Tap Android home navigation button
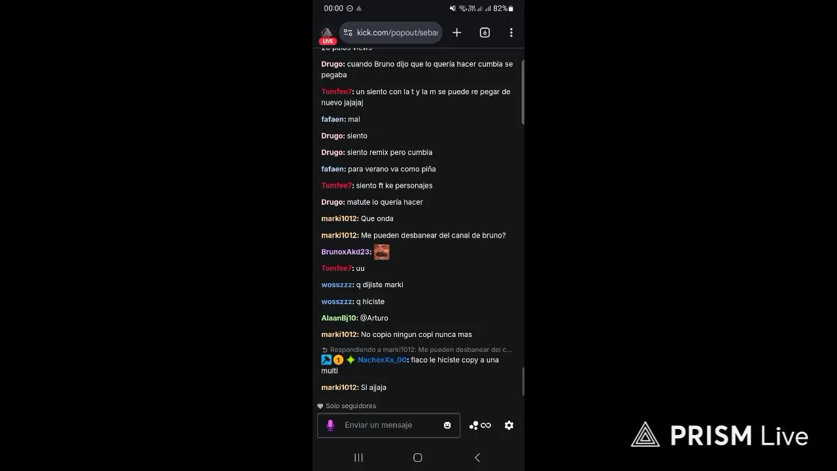This screenshot has width=837, height=471. [x=418, y=458]
